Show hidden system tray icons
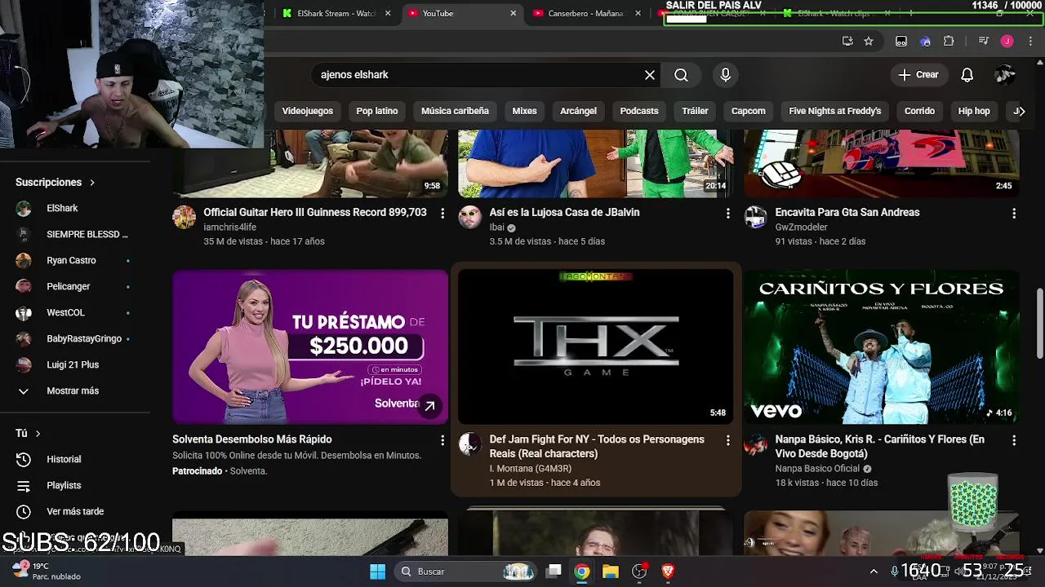Screen dimensions: 1045x587 click(874, 572)
